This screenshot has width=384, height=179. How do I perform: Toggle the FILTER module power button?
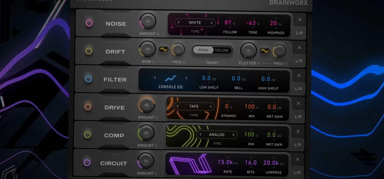[x=88, y=79]
